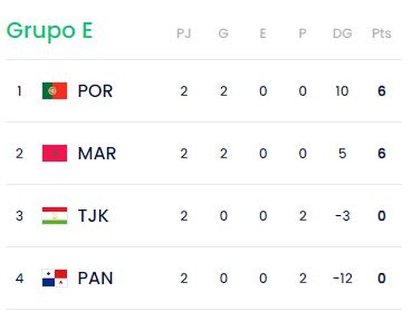Click the Morocco flag icon

point(54,153)
